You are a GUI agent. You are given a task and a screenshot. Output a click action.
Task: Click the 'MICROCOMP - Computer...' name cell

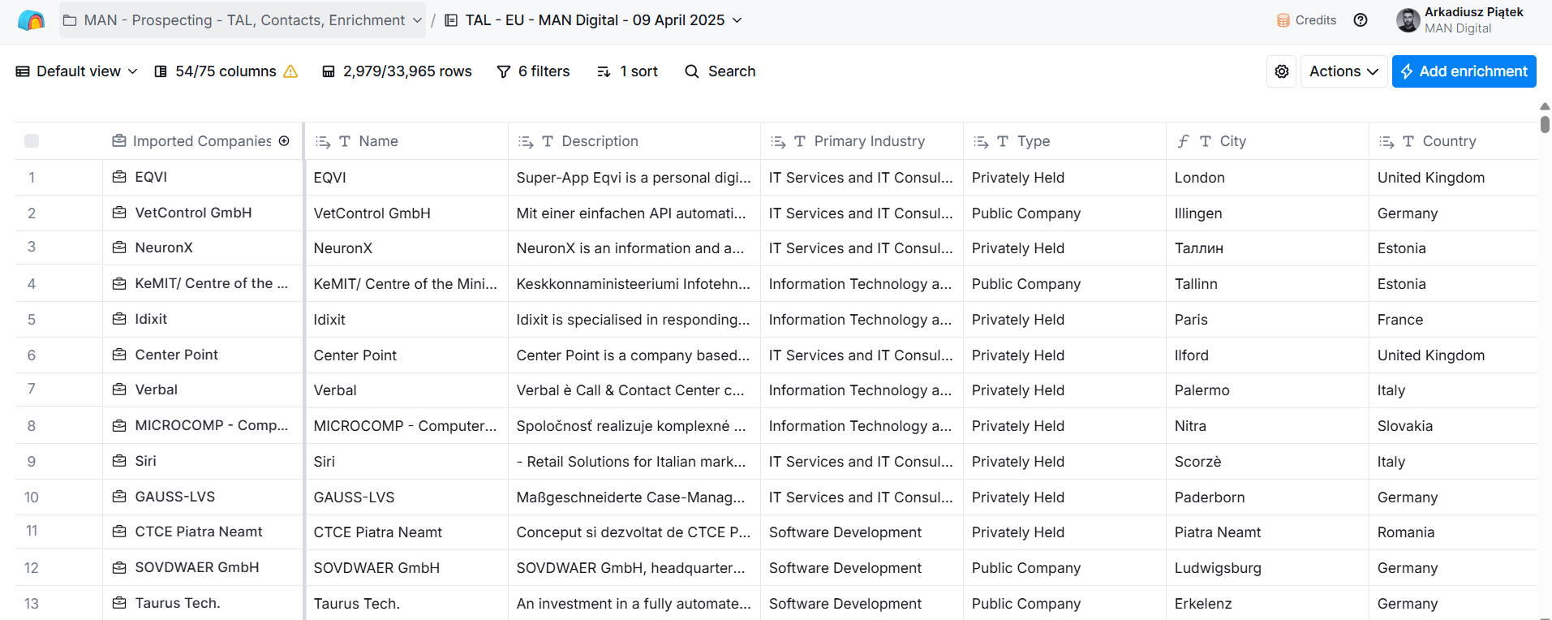click(407, 426)
